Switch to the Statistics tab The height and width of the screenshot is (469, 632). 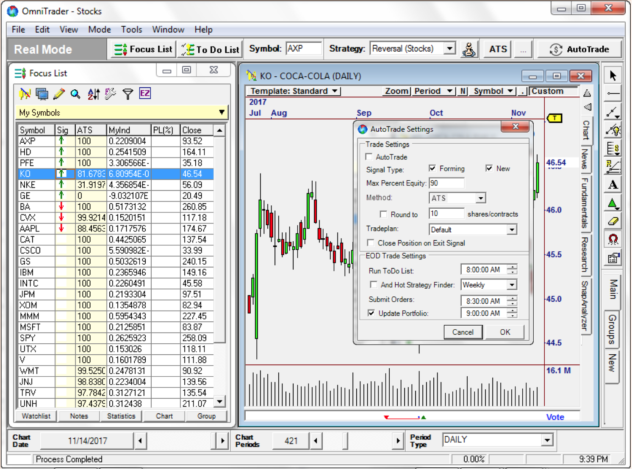(x=121, y=416)
